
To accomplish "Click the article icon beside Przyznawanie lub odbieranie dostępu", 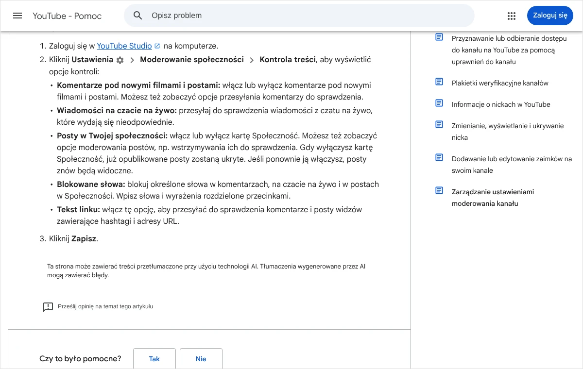I will point(439,37).
